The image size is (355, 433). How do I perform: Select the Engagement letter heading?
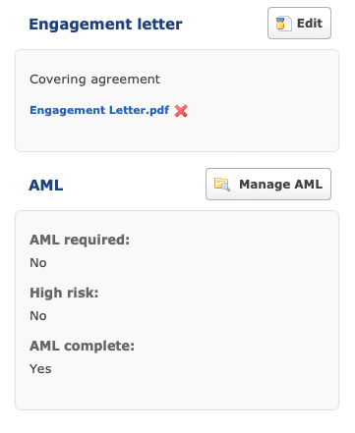pyautogui.click(x=105, y=25)
